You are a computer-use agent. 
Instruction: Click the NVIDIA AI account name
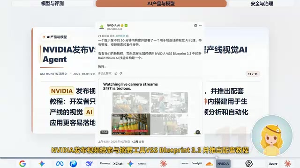(x=113, y=26)
